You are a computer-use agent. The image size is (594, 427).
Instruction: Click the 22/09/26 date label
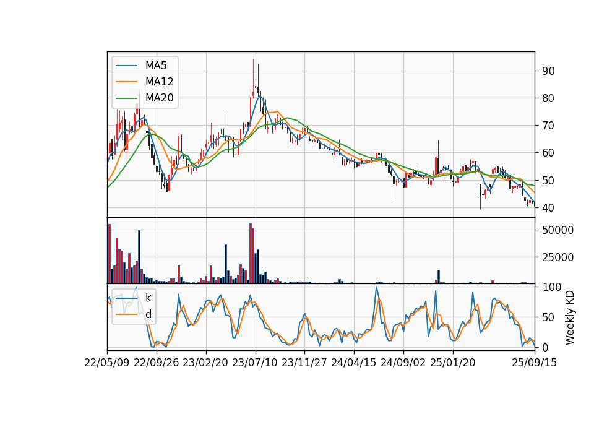point(157,363)
